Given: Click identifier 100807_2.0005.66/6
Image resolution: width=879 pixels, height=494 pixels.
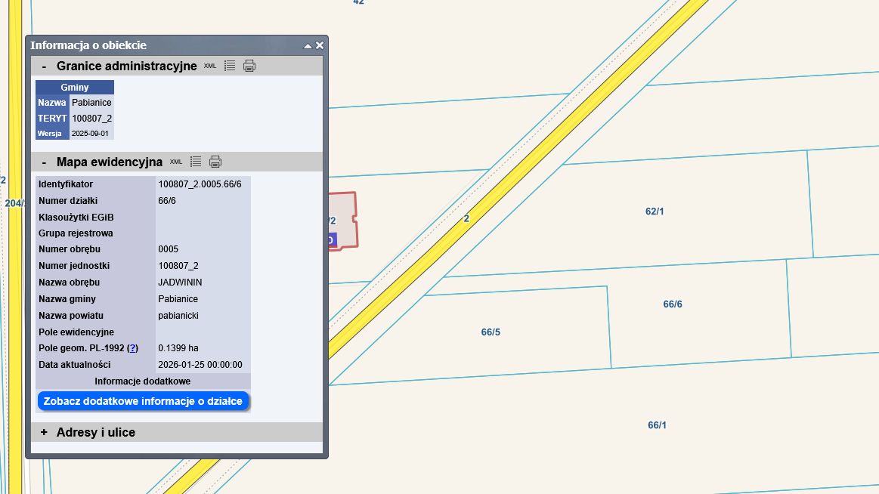Looking at the screenshot, I should pyautogui.click(x=200, y=184).
